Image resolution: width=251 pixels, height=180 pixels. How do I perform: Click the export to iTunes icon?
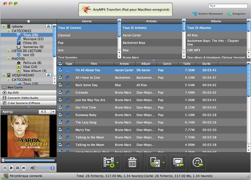point(198,162)
